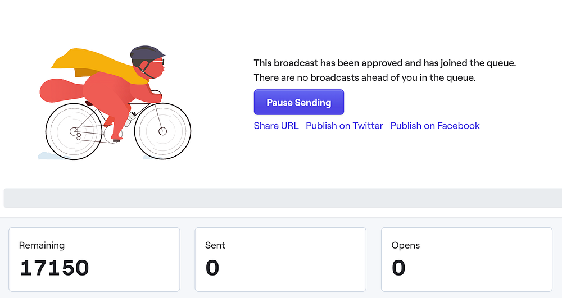The width and height of the screenshot is (562, 298).
Task: Select the Sent label in the stats card
Action: 215,245
